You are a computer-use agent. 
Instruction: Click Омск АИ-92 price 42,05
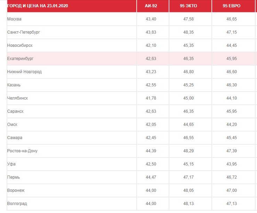(151, 125)
